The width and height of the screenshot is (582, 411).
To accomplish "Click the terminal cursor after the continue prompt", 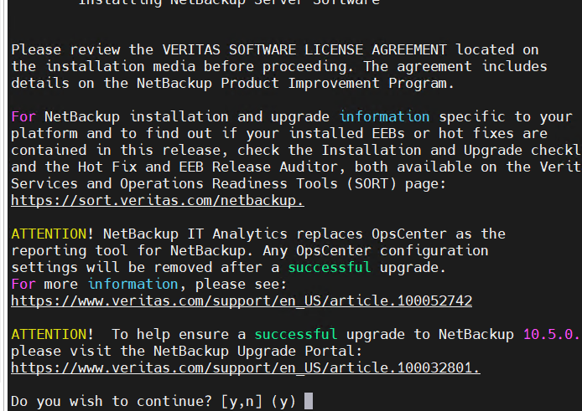I will [x=309, y=401].
